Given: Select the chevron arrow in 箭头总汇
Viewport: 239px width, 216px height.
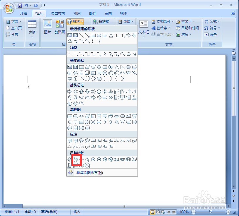Looking at the screenshot, I should [111, 97].
